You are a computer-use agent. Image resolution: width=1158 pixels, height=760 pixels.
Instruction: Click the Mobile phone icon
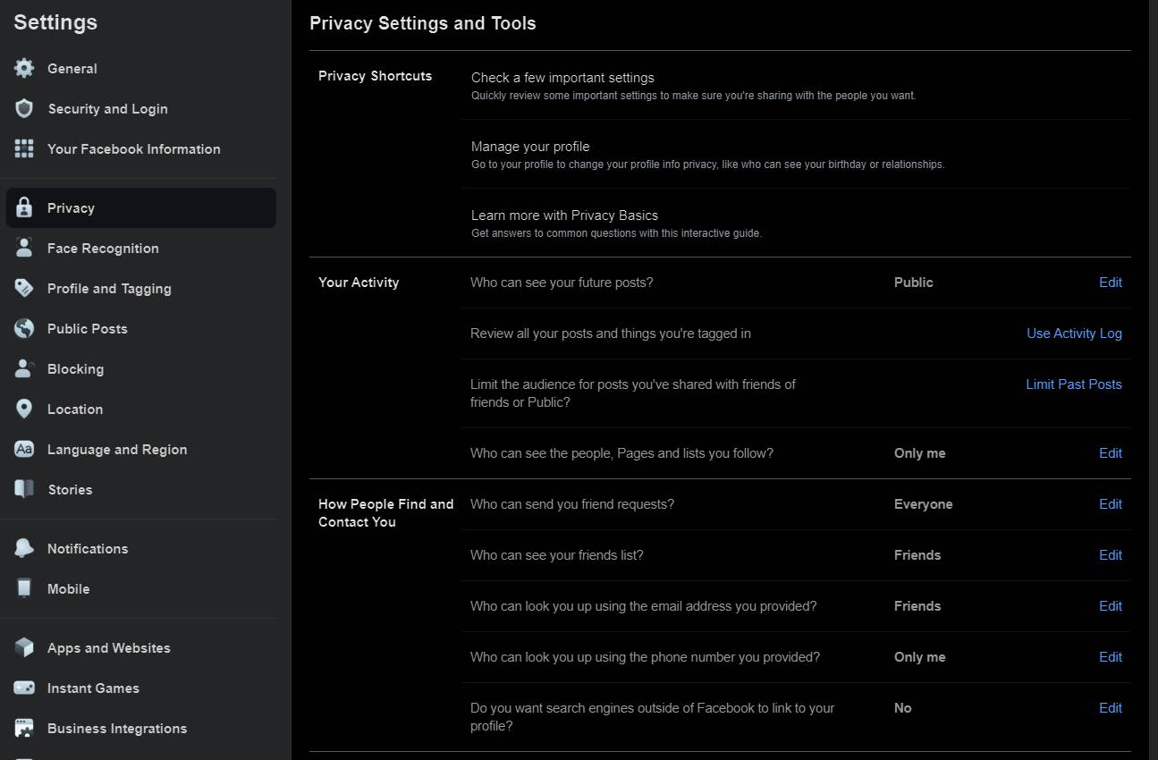[x=24, y=588]
